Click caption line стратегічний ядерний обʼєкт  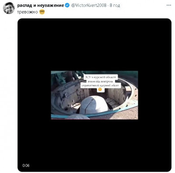101,85
